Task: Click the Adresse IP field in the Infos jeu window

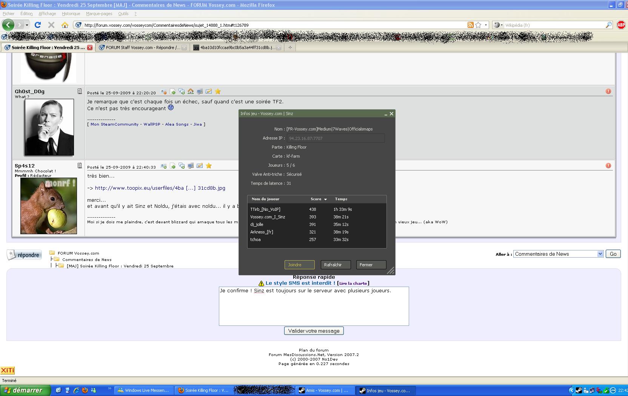Action: tap(336, 138)
